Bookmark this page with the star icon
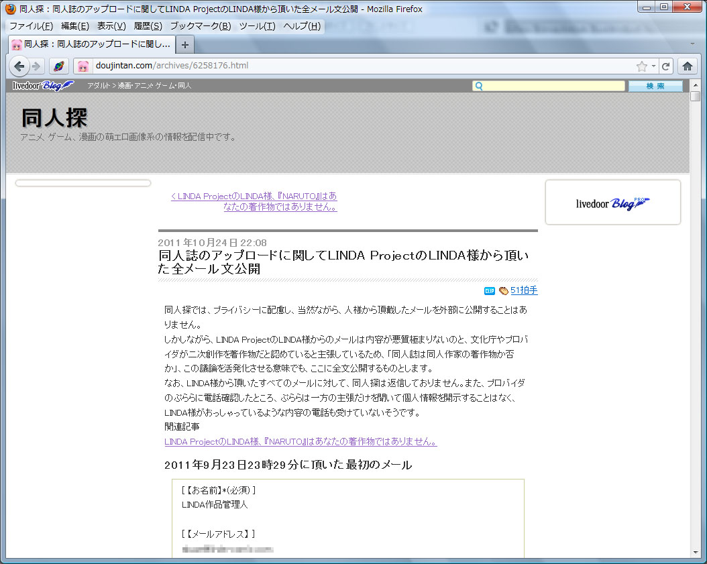Viewport: 707px width, 564px height. coord(641,66)
